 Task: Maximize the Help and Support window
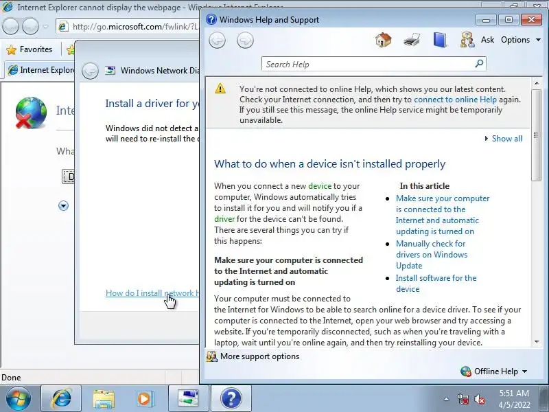(509, 20)
